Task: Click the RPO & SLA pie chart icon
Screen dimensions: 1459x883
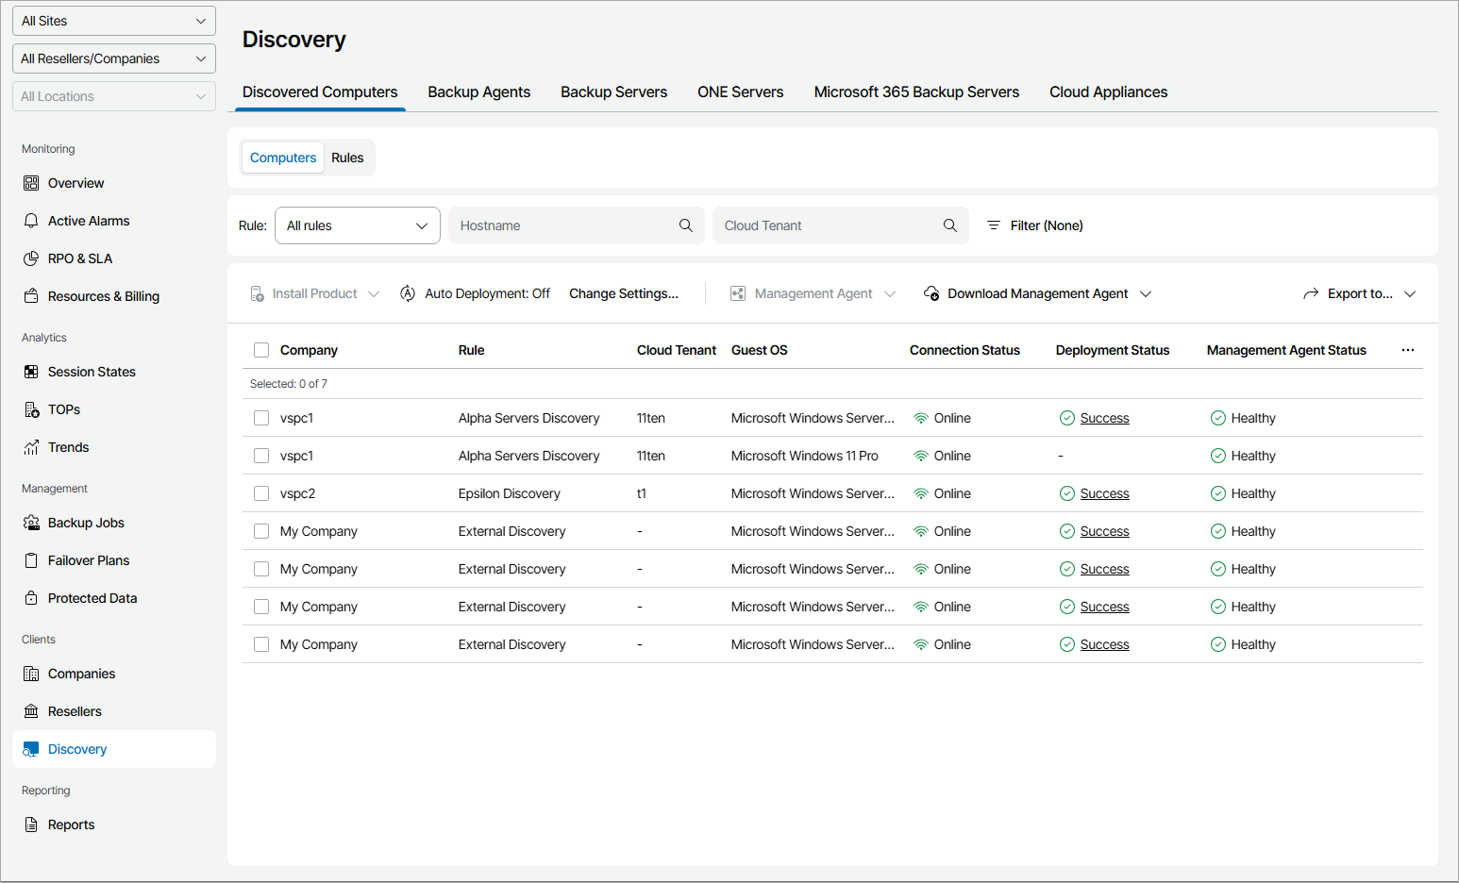Action: 31,258
